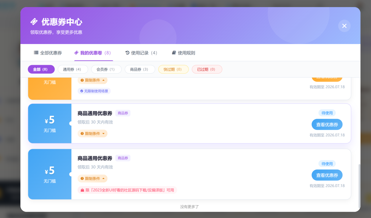Screen dimensions: 371x218
Task: Collapse 限制条件 above 无限制使用场景
Action: pyautogui.click(x=92, y=80)
